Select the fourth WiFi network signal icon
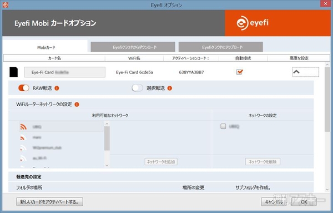This screenshot has width=333, height=213. coord(23,158)
